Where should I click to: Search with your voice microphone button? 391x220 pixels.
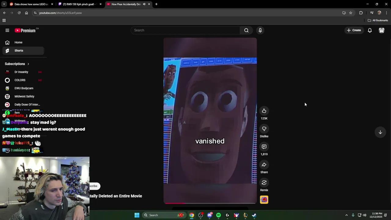260,30
